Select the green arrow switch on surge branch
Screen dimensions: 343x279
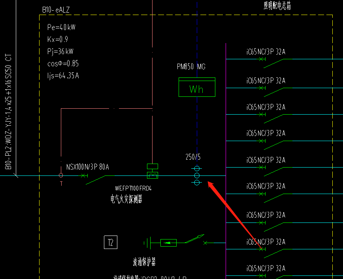point(195,239)
